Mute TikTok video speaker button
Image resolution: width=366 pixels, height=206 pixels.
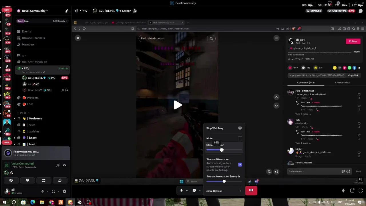pos(276,172)
